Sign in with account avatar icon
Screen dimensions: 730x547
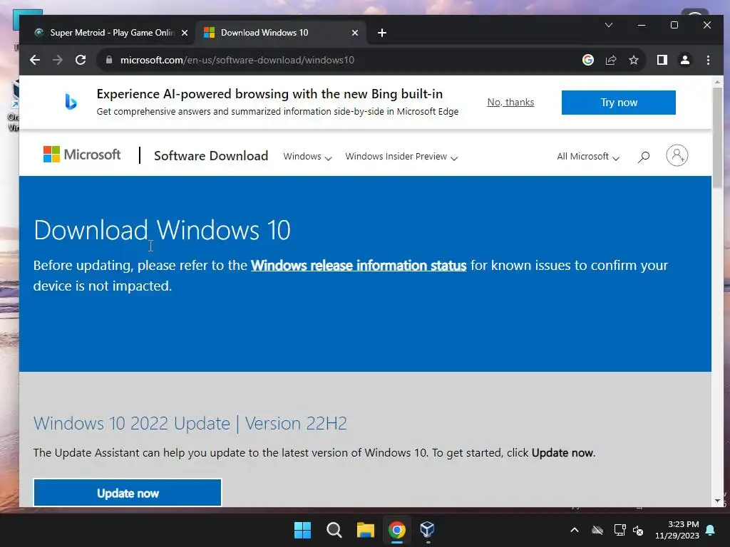(x=677, y=155)
